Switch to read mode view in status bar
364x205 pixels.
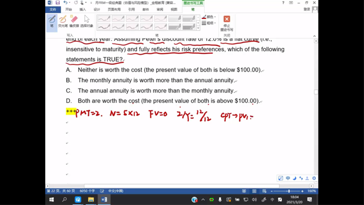(x=244, y=191)
